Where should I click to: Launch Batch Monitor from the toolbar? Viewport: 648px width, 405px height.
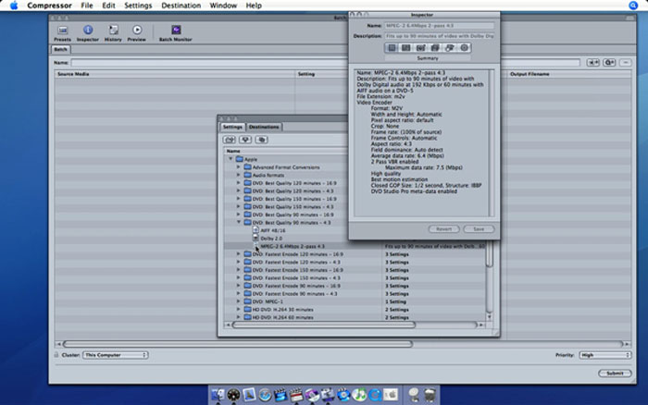coord(176,31)
